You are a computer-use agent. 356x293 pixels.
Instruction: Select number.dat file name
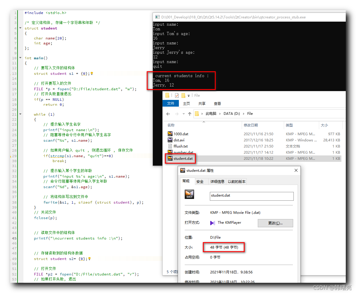(x=184, y=152)
